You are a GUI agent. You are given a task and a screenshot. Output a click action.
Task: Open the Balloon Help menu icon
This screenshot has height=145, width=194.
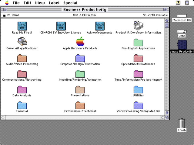tap(178, 3)
